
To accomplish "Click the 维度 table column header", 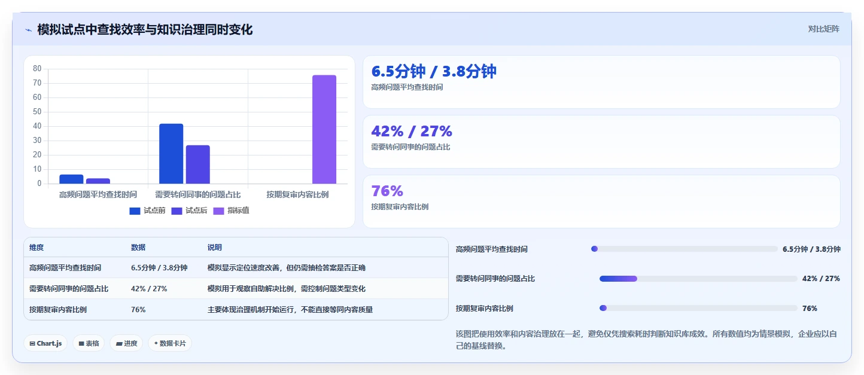I will pos(36,248).
